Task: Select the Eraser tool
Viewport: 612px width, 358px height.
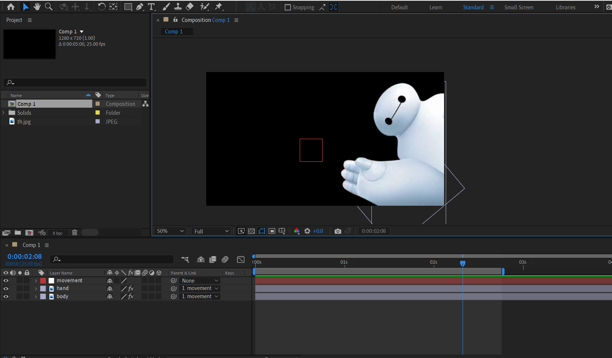Action: 190,7
